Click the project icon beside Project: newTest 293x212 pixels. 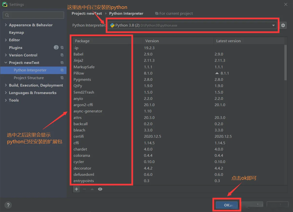point(62,62)
